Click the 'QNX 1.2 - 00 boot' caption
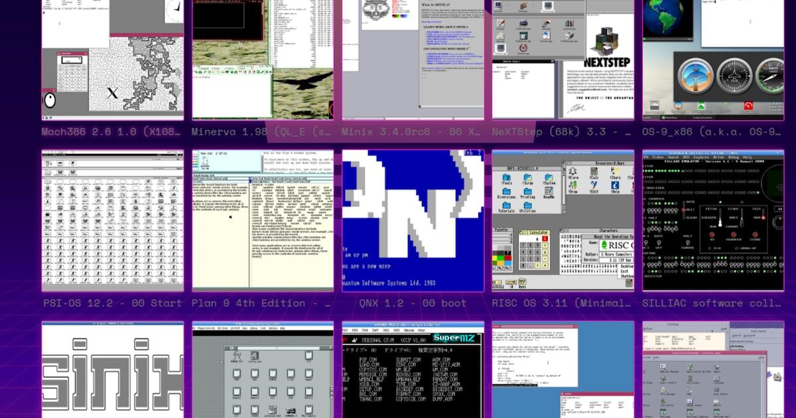The height and width of the screenshot is (418, 796). (x=413, y=303)
